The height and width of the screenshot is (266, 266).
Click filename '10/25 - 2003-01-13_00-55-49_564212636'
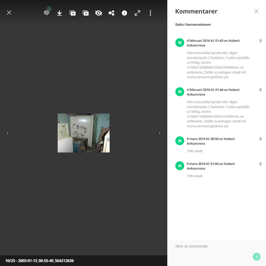coord(39,261)
